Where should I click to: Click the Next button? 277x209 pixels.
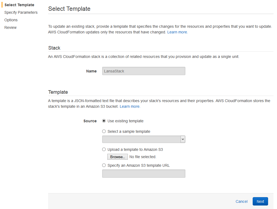point(260,201)
